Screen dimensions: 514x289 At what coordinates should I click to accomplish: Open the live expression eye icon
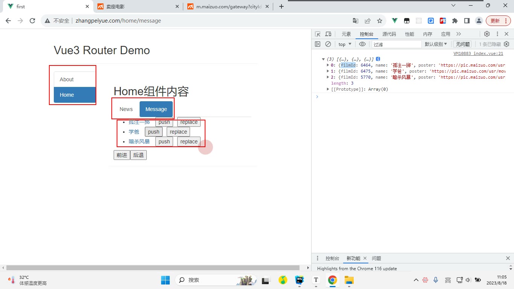point(362,44)
